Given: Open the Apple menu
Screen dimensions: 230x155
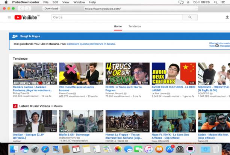Looking at the screenshot, I should (x=6, y=2).
